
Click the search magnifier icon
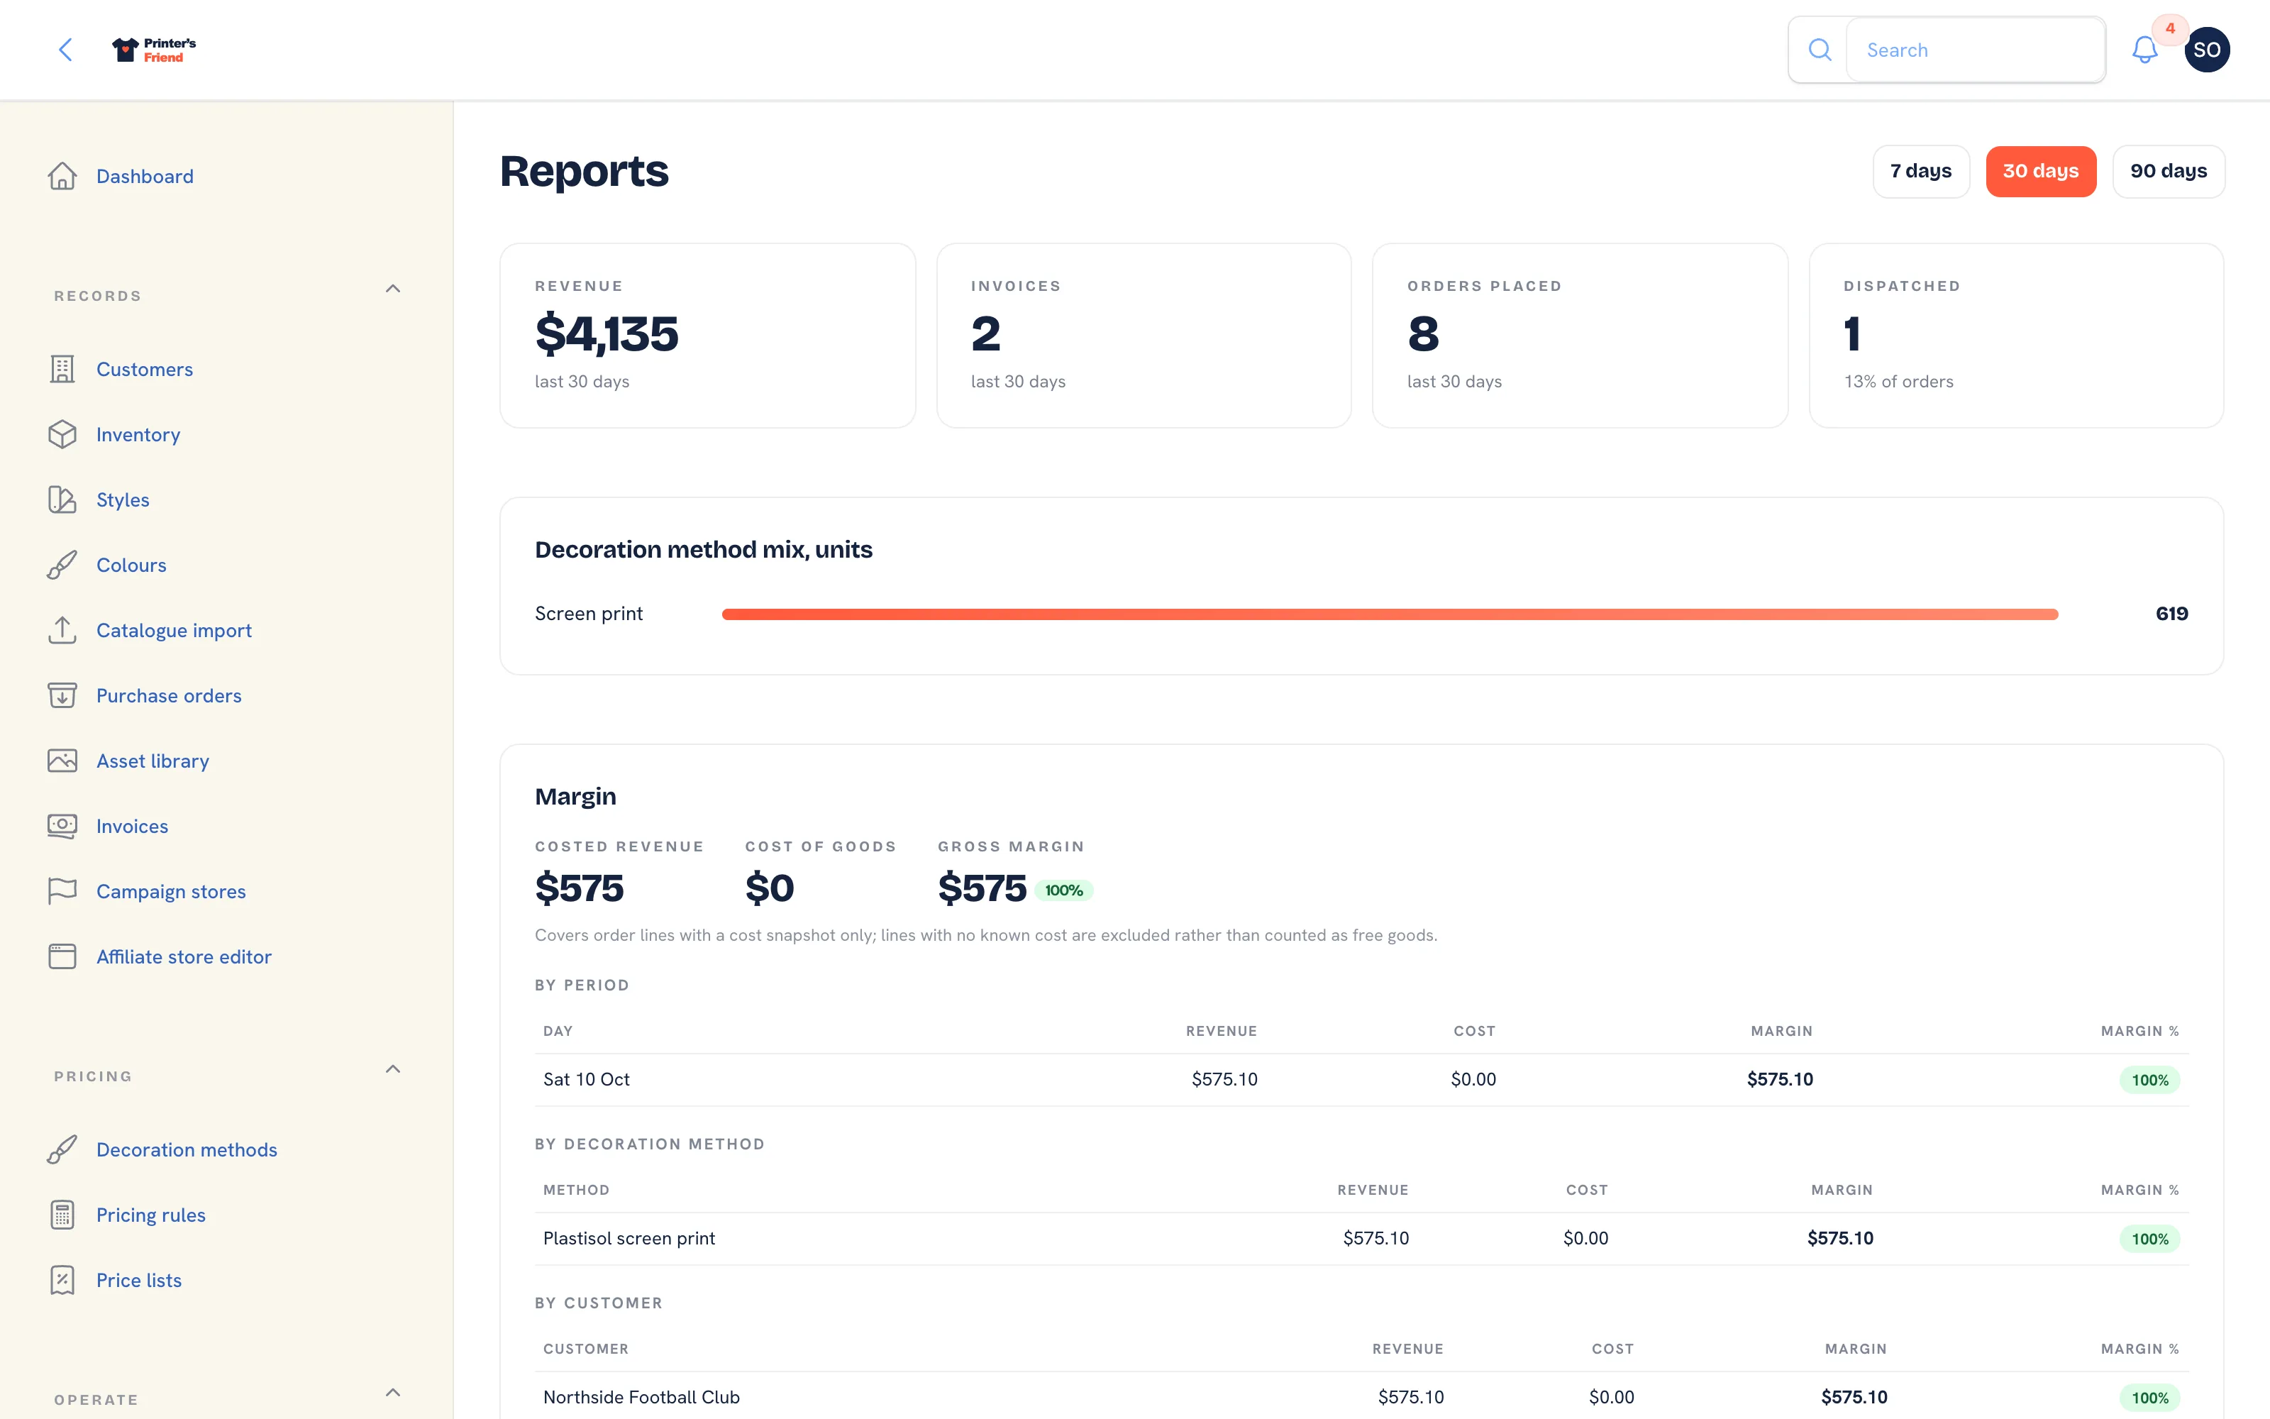(x=1819, y=50)
